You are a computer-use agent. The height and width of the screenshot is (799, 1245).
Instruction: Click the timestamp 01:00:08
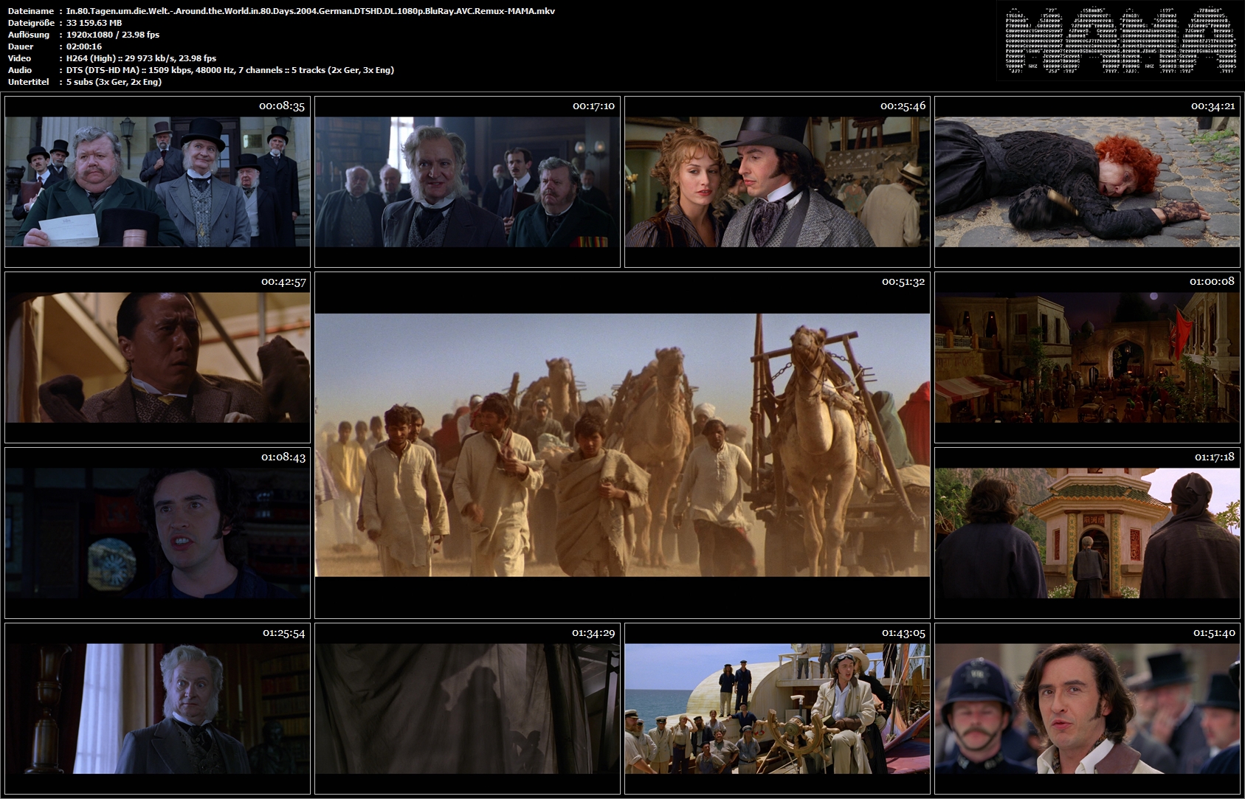click(x=1212, y=281)
